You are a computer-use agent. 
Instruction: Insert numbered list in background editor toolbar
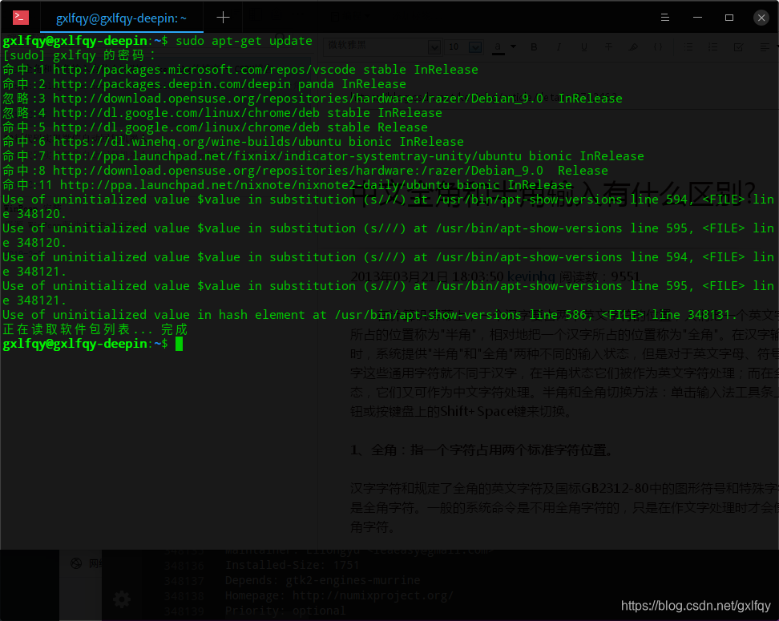click(713, 47)
